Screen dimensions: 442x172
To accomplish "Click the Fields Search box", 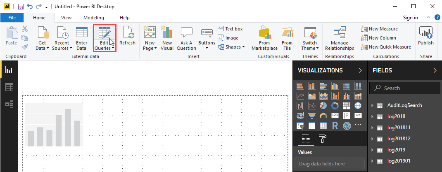I will (404, 88).
